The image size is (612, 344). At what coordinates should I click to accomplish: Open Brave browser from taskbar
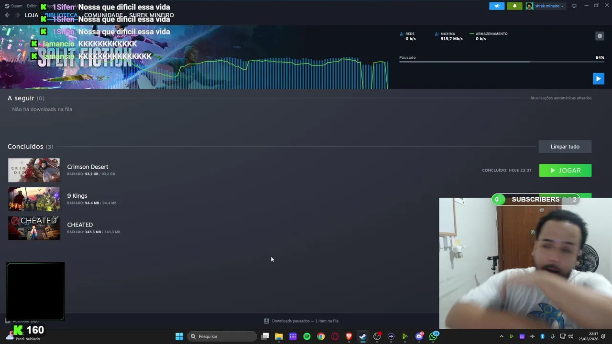[x=349, y=336]
